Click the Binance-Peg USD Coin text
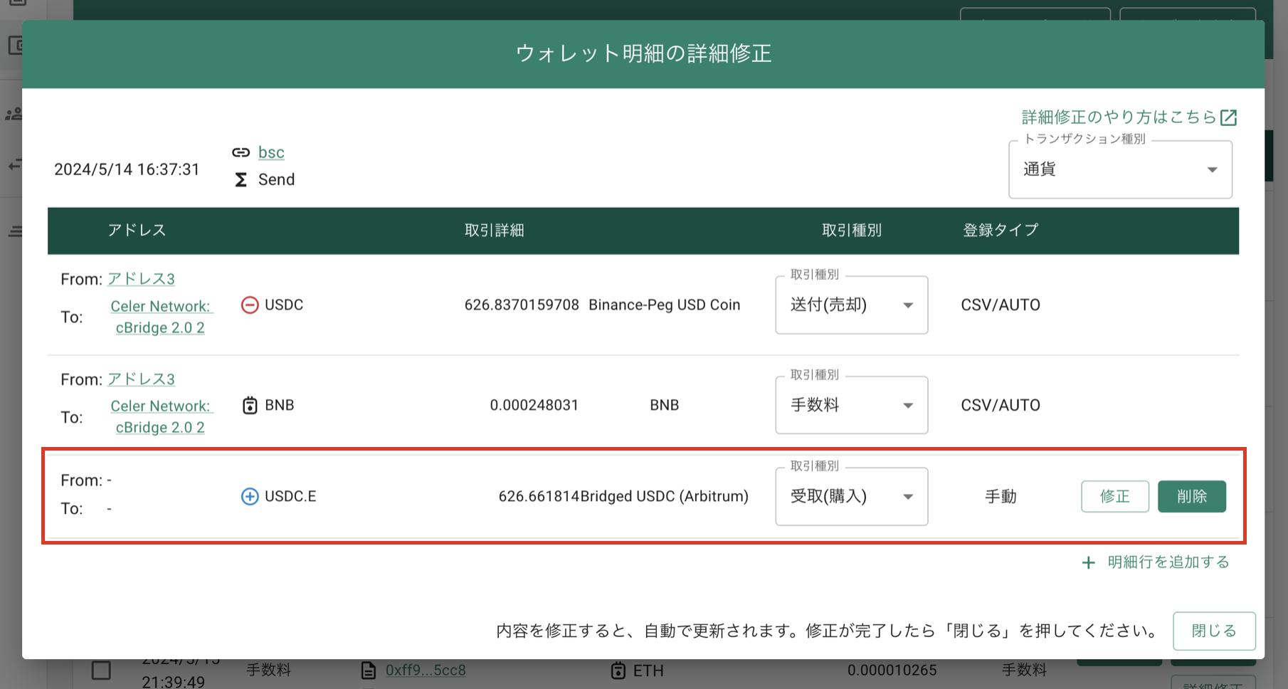This screenshot has height=689, width=1288. 665,305
